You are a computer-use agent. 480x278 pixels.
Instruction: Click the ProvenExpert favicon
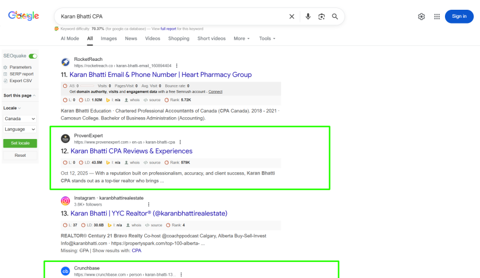pyautogui.click(x=65, y=138)
